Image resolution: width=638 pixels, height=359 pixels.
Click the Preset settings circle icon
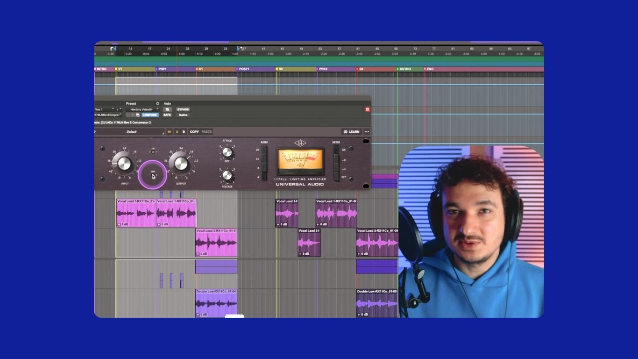pos(157,103)
